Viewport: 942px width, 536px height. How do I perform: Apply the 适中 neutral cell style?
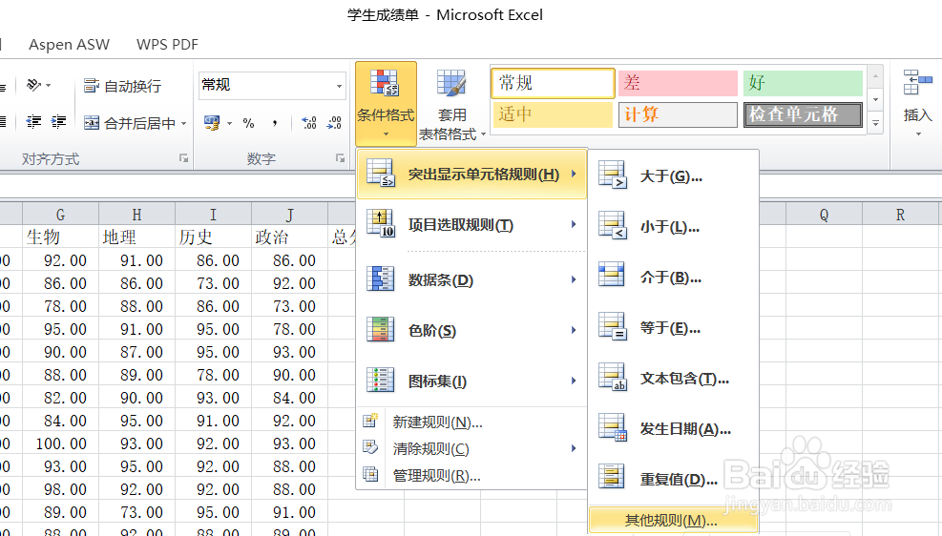click(553, 114)
